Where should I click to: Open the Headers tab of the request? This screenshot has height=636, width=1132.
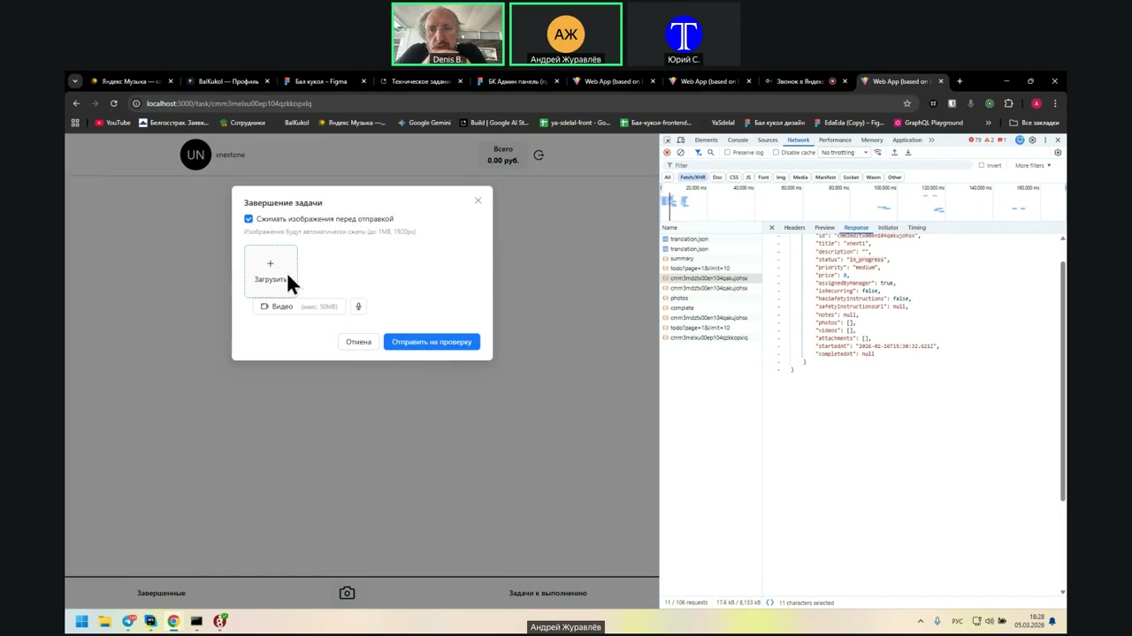point(794,228)
